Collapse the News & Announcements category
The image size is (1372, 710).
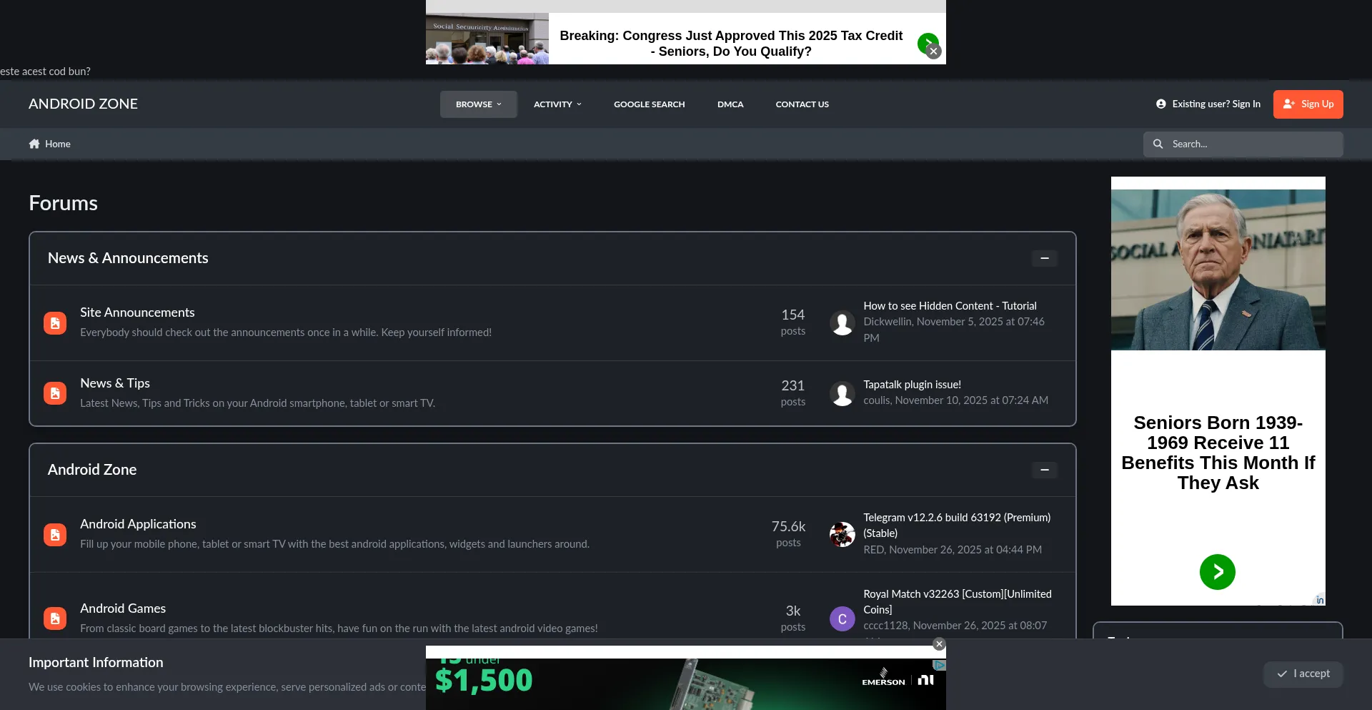[1044, 258]
